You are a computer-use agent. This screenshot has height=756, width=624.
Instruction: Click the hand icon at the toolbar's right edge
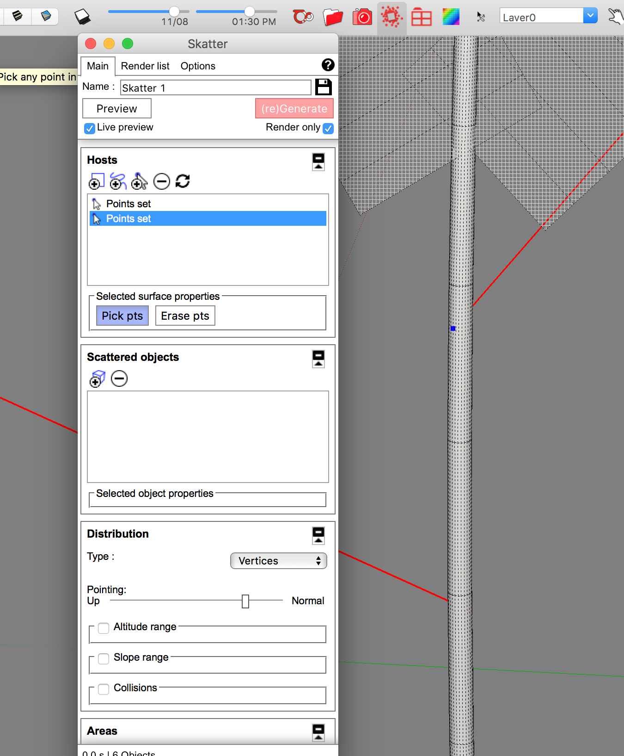[616, 17]
